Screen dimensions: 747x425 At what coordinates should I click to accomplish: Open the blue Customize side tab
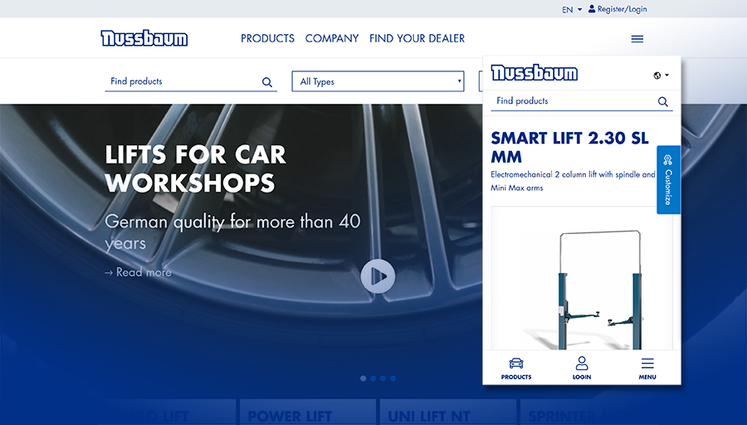668,179
